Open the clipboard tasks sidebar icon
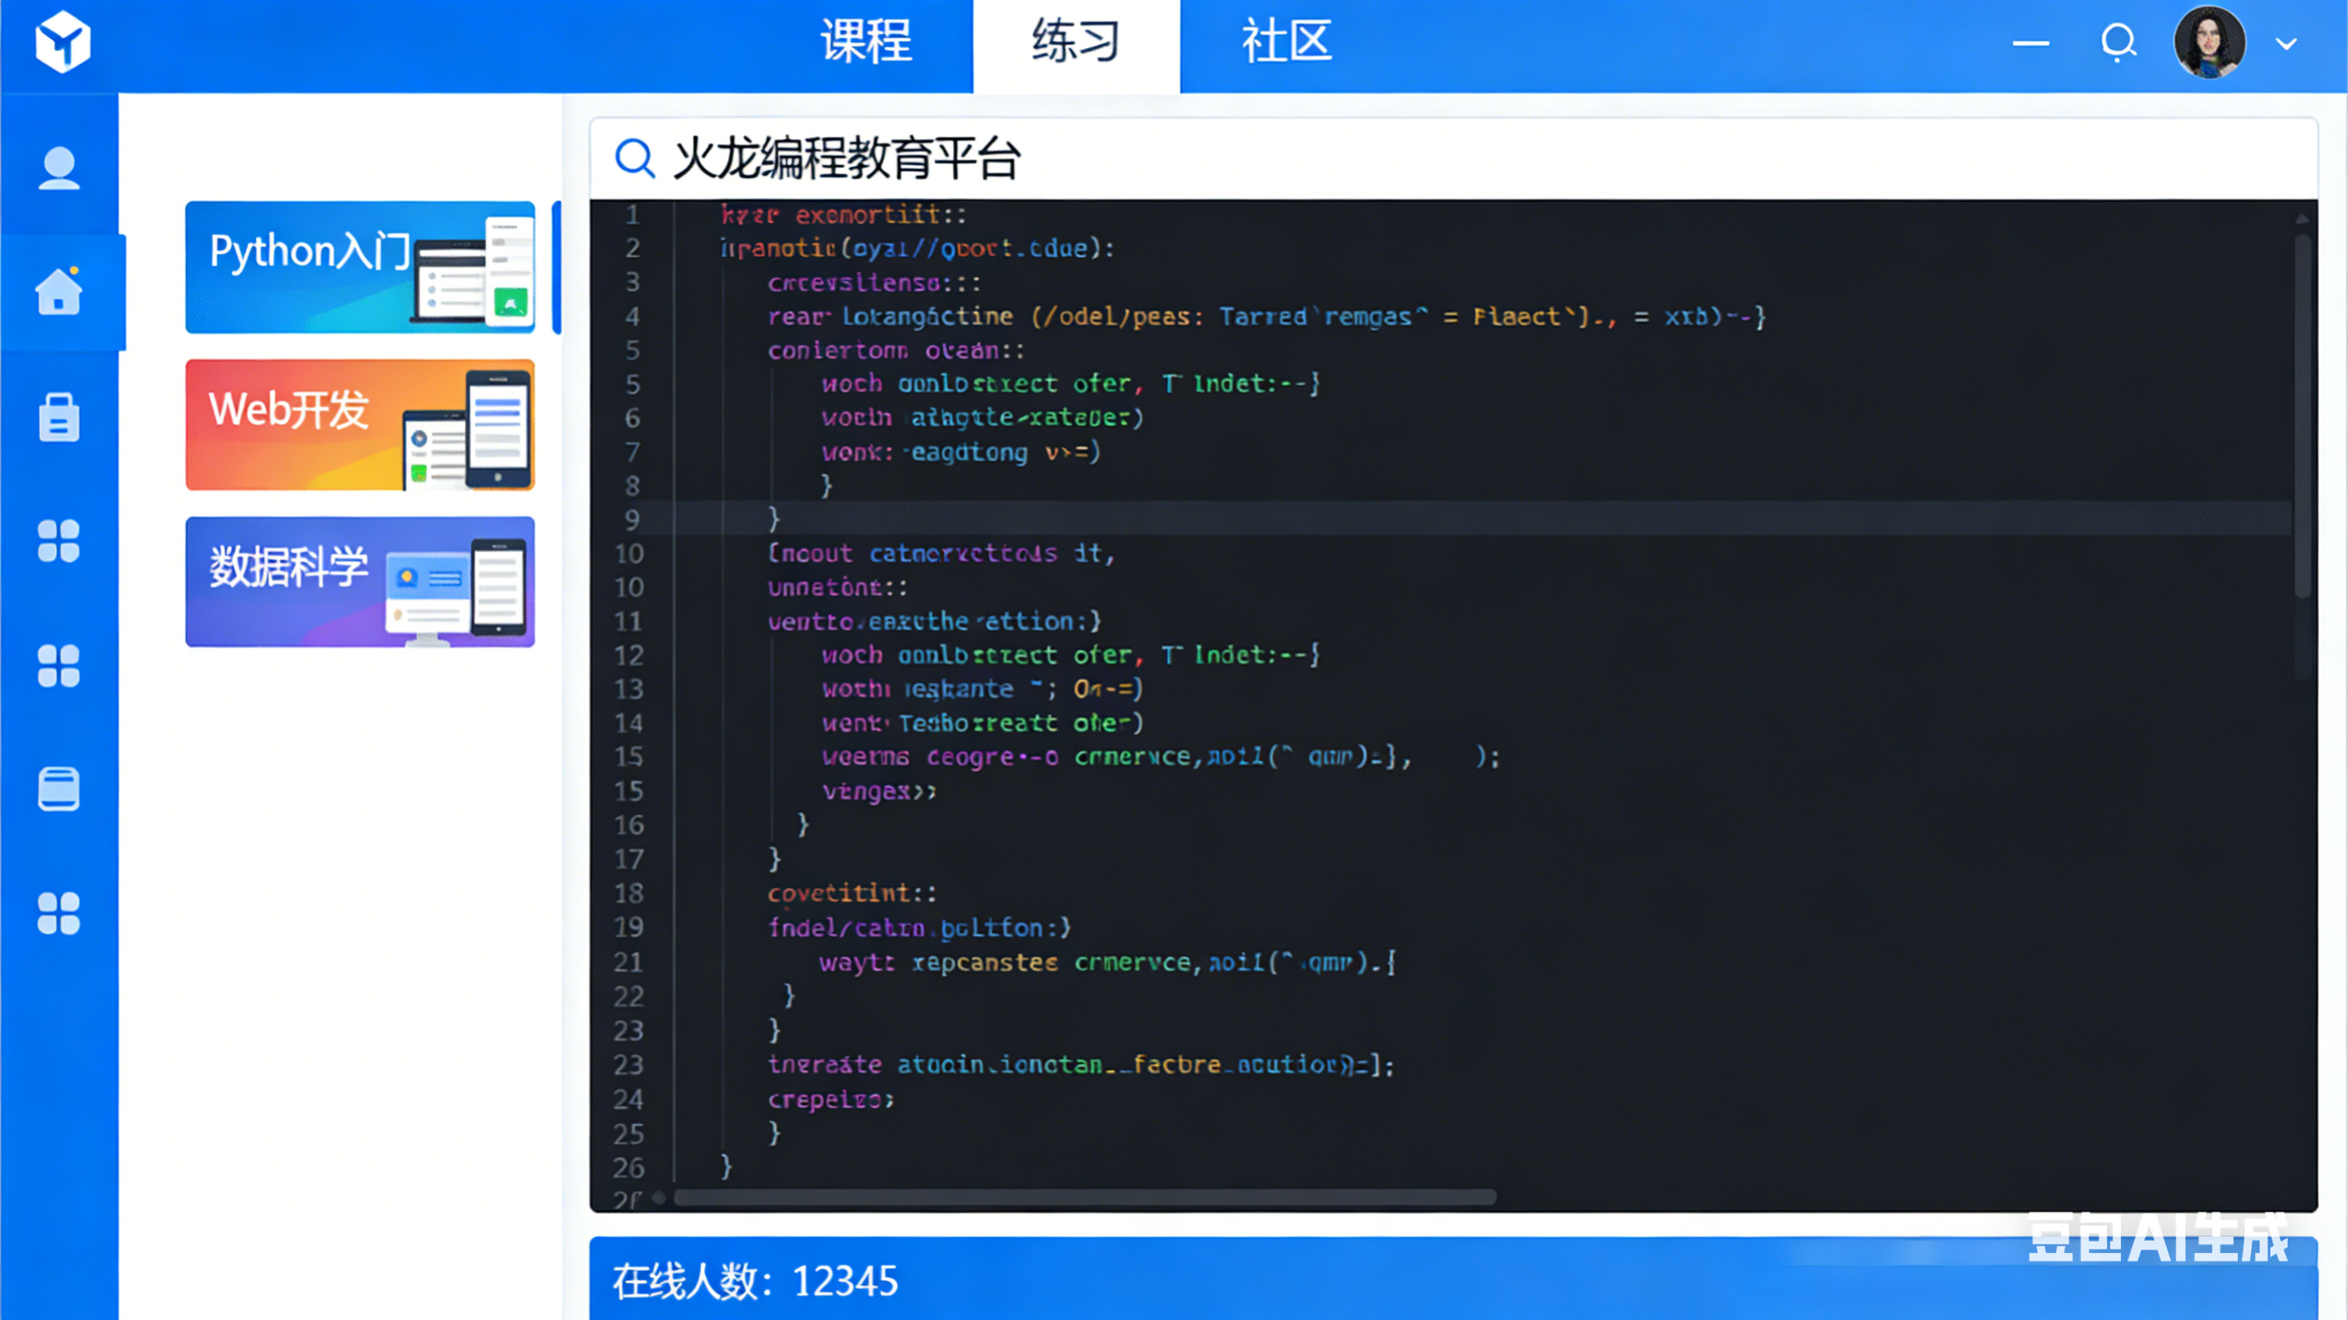The image size is (2348, 1320). click(59, 418)
